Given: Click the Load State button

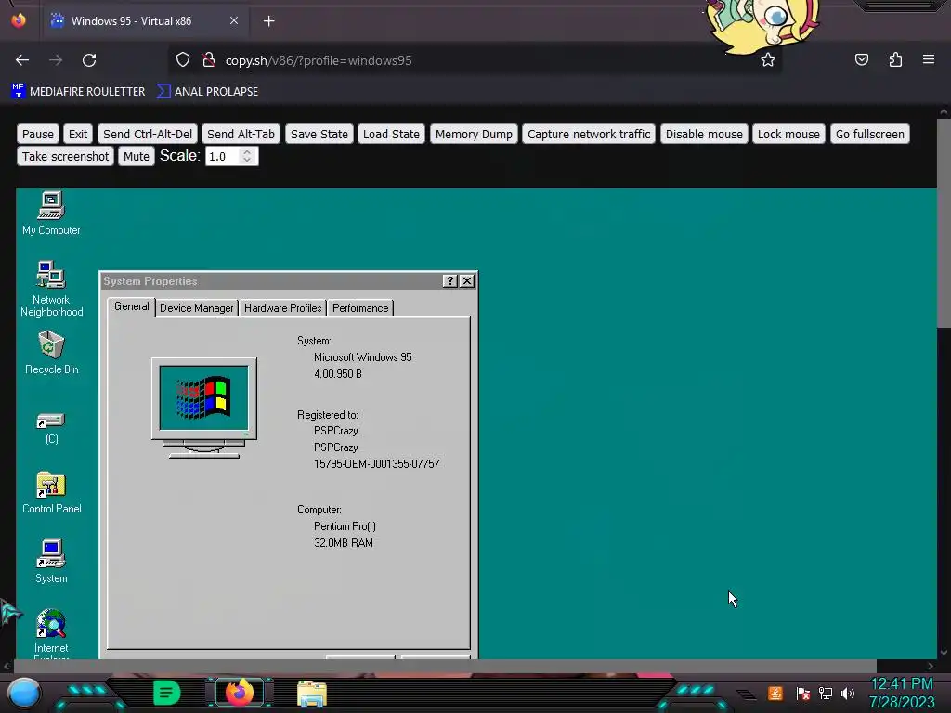Looking at the screenshot, I should click(x=391, y=134).
